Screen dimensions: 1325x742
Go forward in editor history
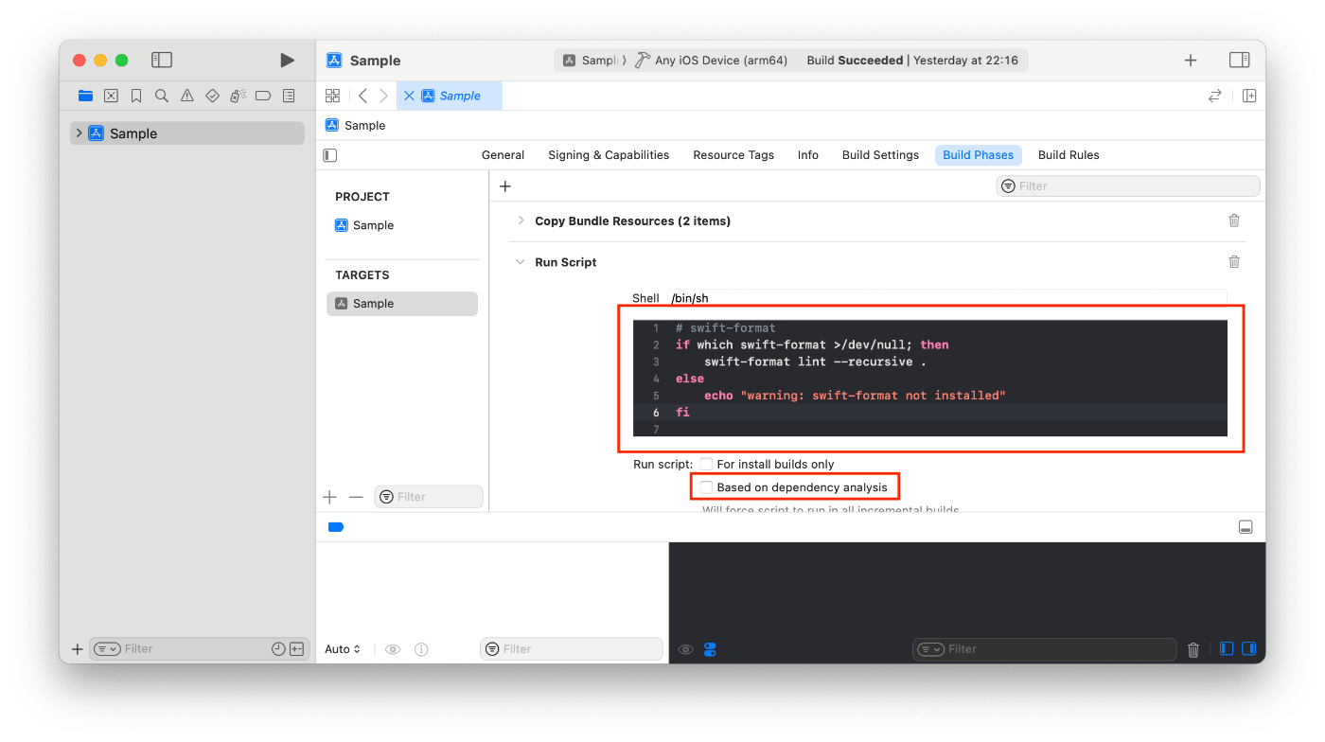pos(383,96)
